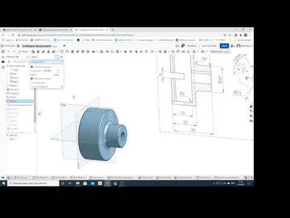The width and height of the screenshot is (290, 218).
Task: Open the document hamburger menu
Action: click(x=18, y=46)
